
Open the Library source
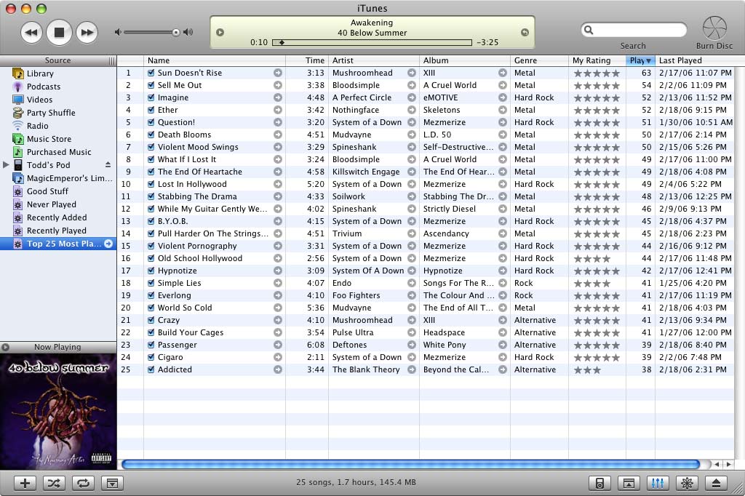tap(58, 73)
